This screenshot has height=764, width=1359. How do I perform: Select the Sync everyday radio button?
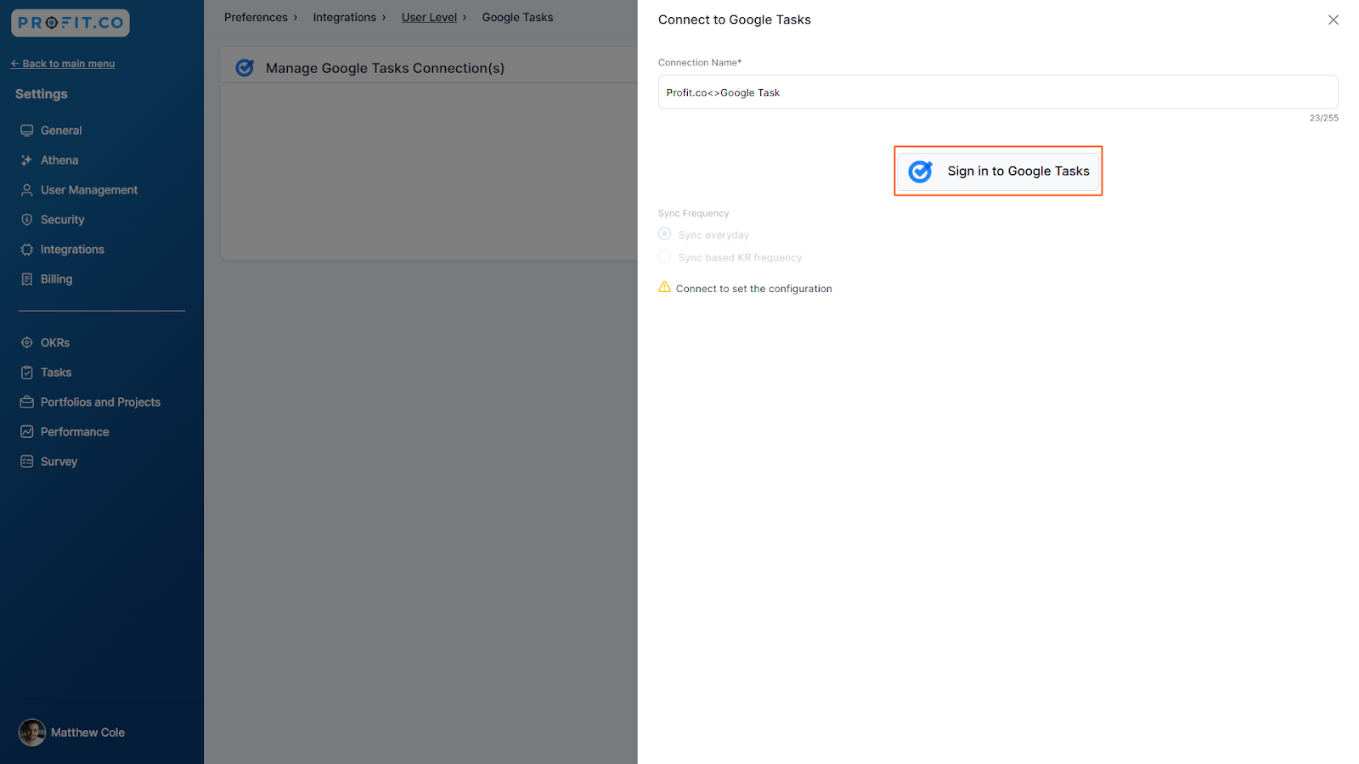pyautogui.click(x=665, y=234)
